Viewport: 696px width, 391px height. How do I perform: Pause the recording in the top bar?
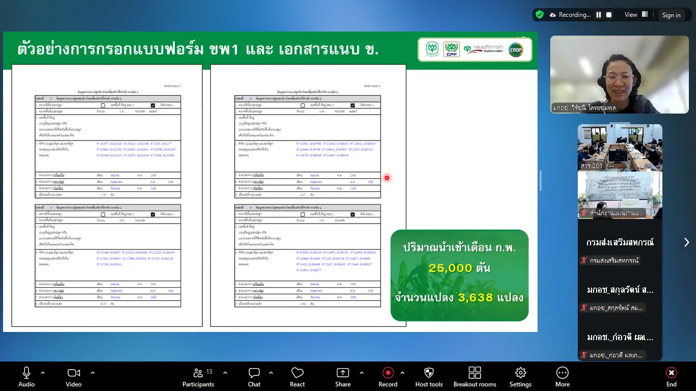[599, 15]
